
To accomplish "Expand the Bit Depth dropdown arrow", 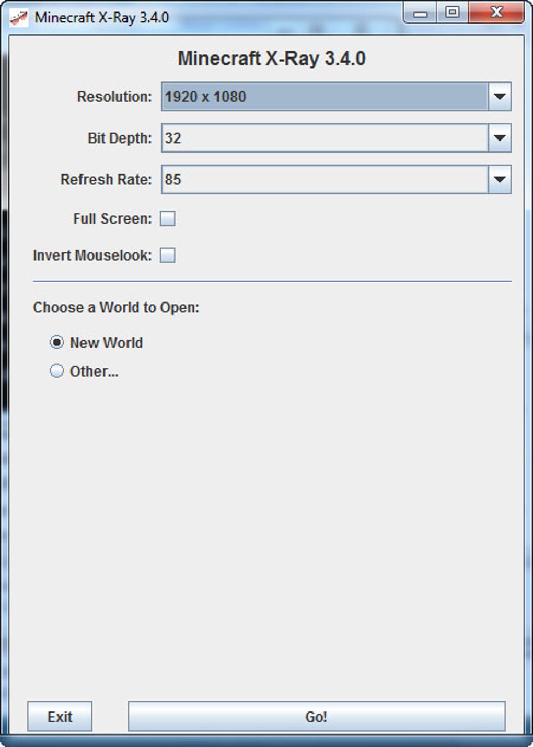I will (x=500, y=138).
